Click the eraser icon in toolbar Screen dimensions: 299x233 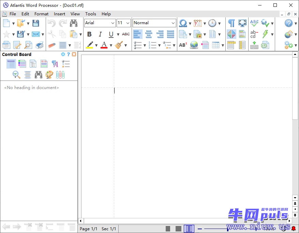click(x=52, y=45)
